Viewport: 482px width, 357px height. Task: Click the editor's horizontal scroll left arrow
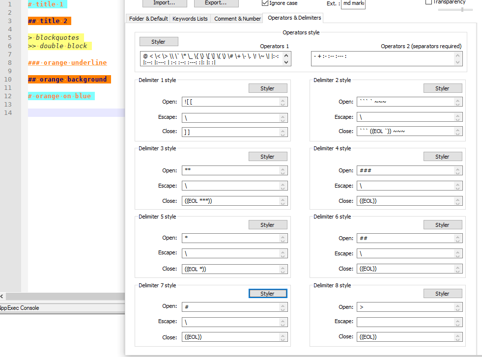click(2, 297)
